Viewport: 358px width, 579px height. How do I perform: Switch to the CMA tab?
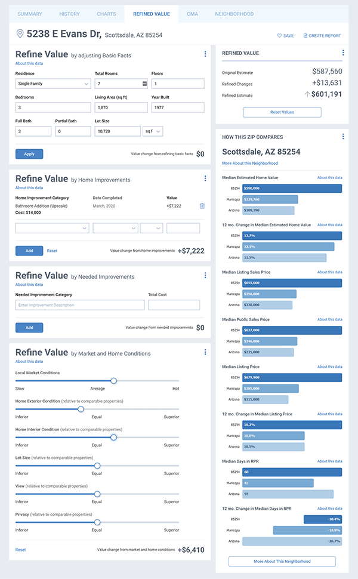192,14
